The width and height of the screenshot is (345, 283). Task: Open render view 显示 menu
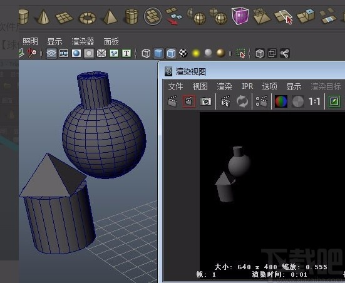294,86
